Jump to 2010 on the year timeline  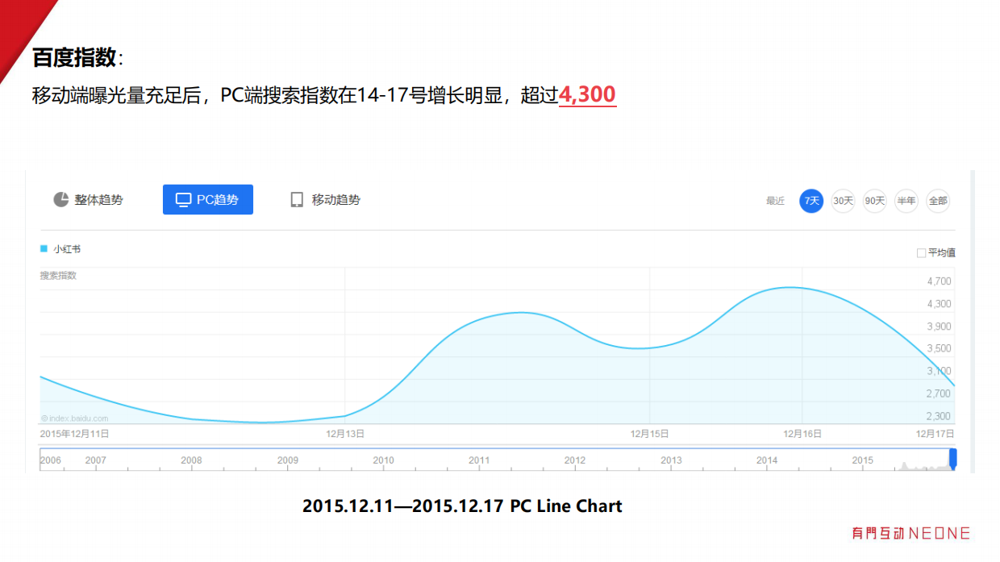[x=383, y=460]
